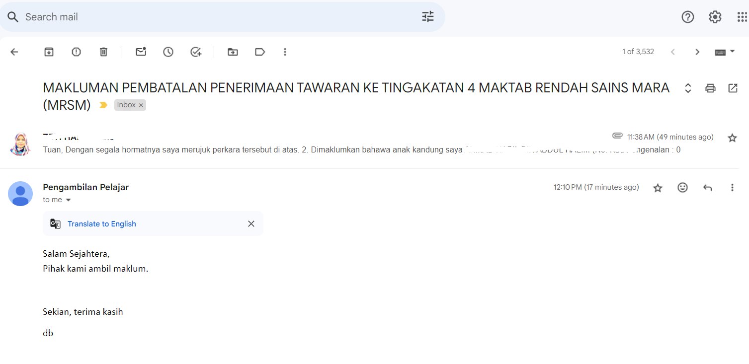Delete the conversation with trash icon
The image size is (749, 364).
pos(103,52)
